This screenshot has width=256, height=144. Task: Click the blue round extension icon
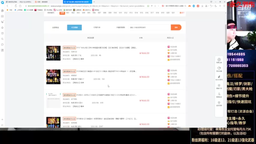194,6
